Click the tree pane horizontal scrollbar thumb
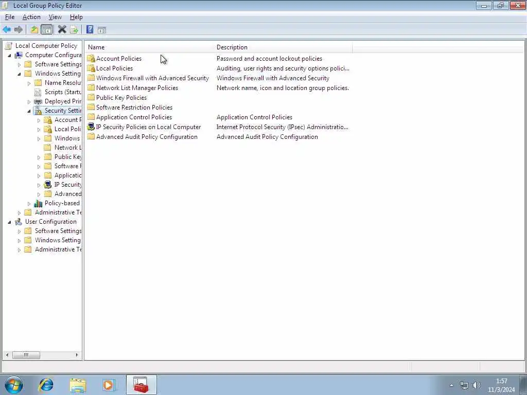Image resolution: width=527 pixels, height=395 pixels. pos(26,355)
